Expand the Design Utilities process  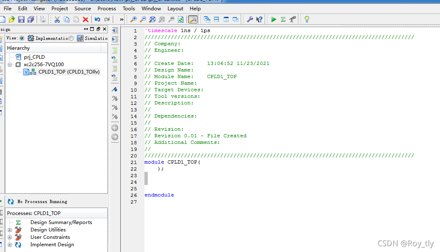tap(10, 230)
